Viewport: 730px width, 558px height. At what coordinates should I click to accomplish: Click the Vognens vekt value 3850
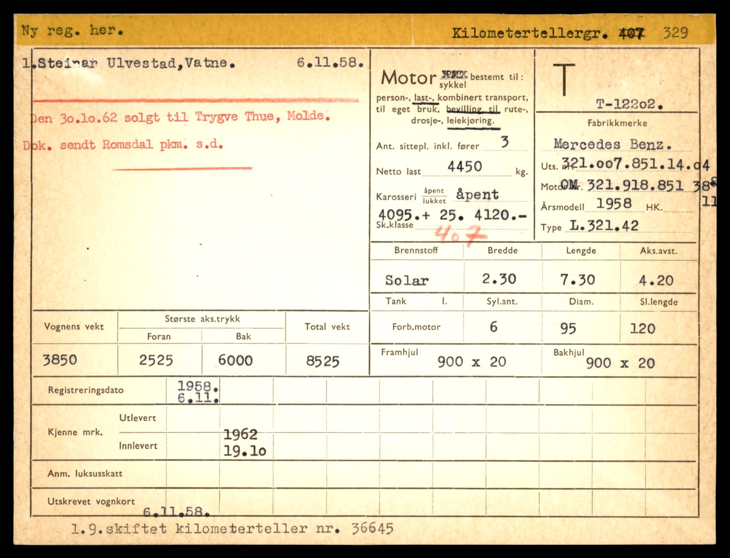pyautogui.click(x=60, y=360)
